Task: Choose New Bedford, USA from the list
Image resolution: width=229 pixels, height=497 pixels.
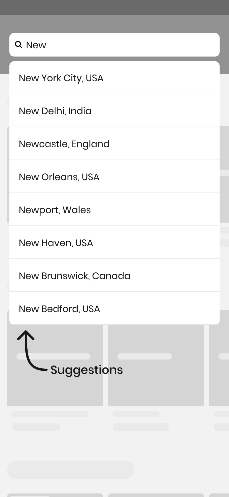Action: (114, 309)
